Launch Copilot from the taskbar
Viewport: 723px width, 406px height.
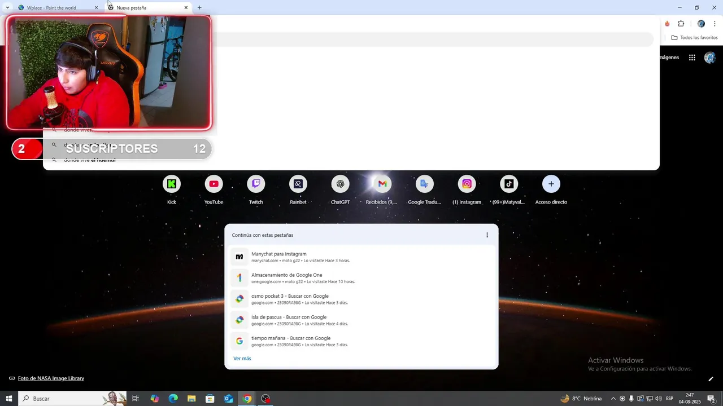[x=155, y=399]
